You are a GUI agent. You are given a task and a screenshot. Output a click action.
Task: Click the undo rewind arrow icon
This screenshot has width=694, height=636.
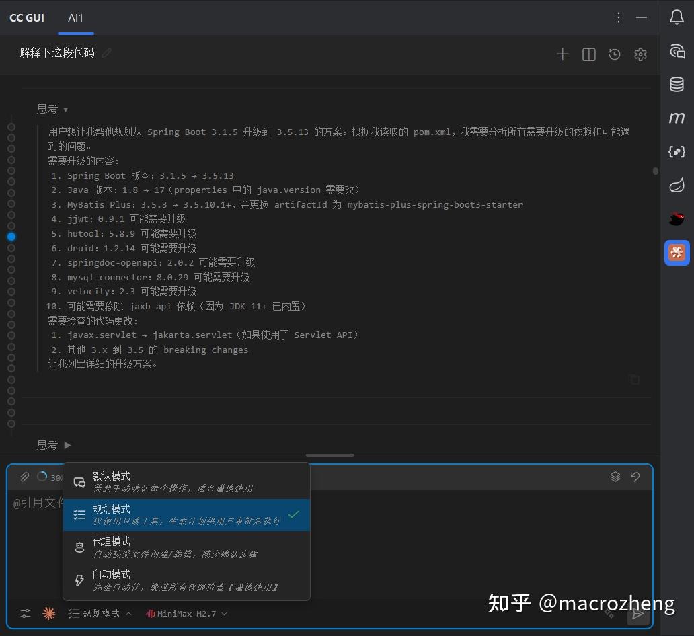(x=635, y=476)
